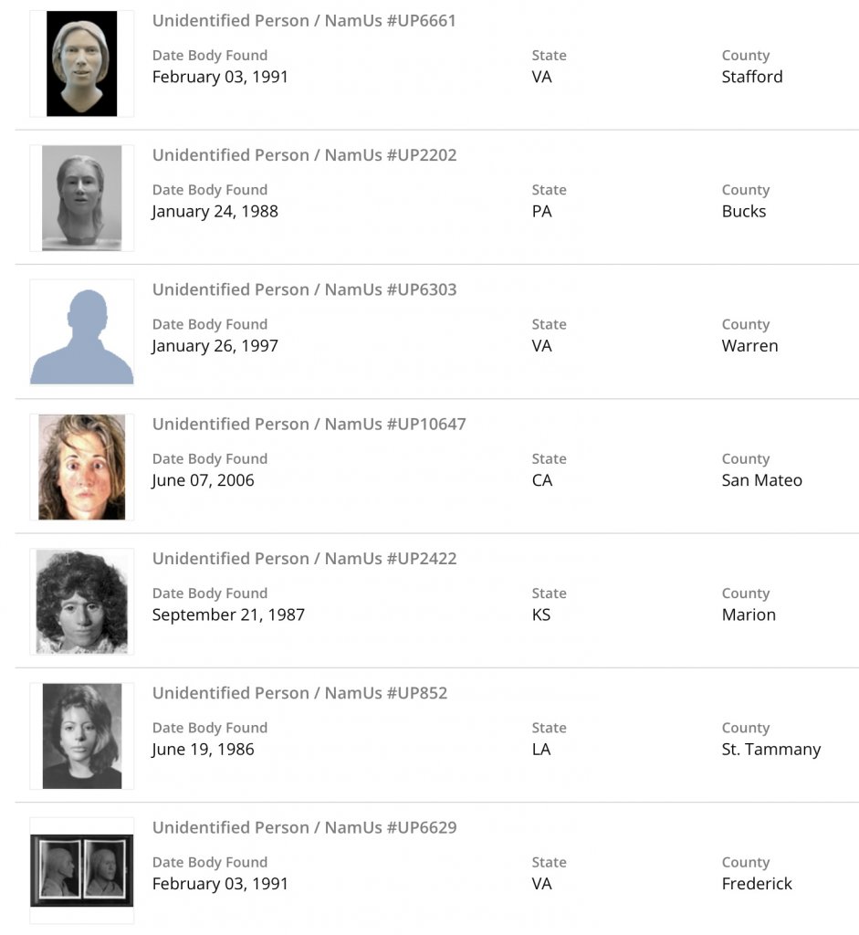Click the NamUs #UP6629 case title
859x935 pixels.
(304, 827)
